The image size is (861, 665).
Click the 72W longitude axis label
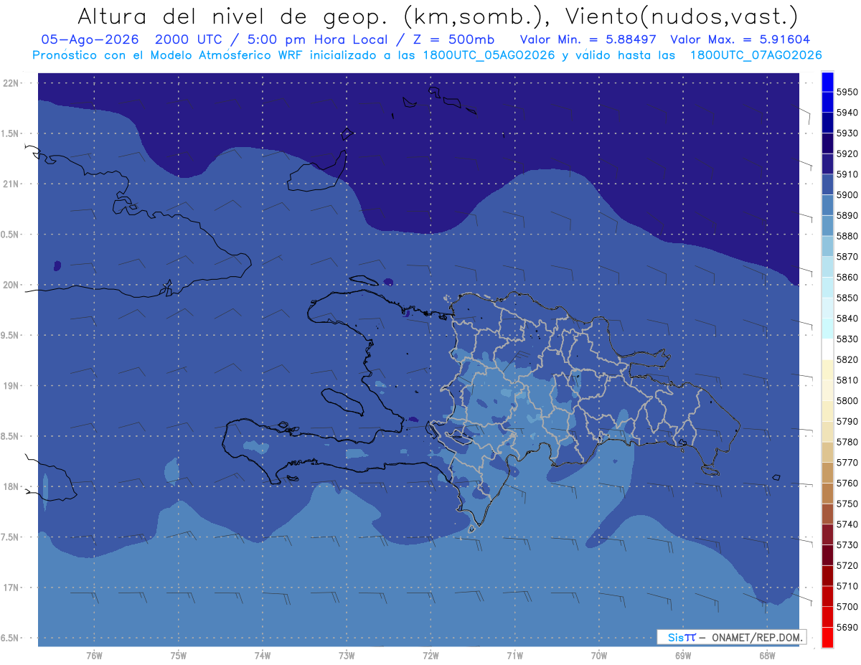coord(431,656)
